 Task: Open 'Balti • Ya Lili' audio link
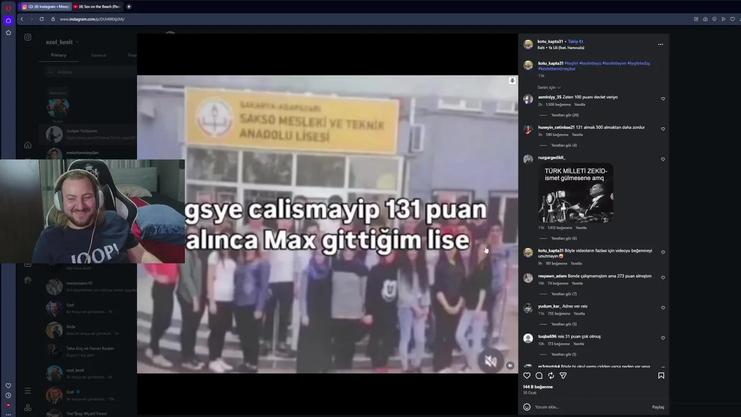[x=561, y=48]
